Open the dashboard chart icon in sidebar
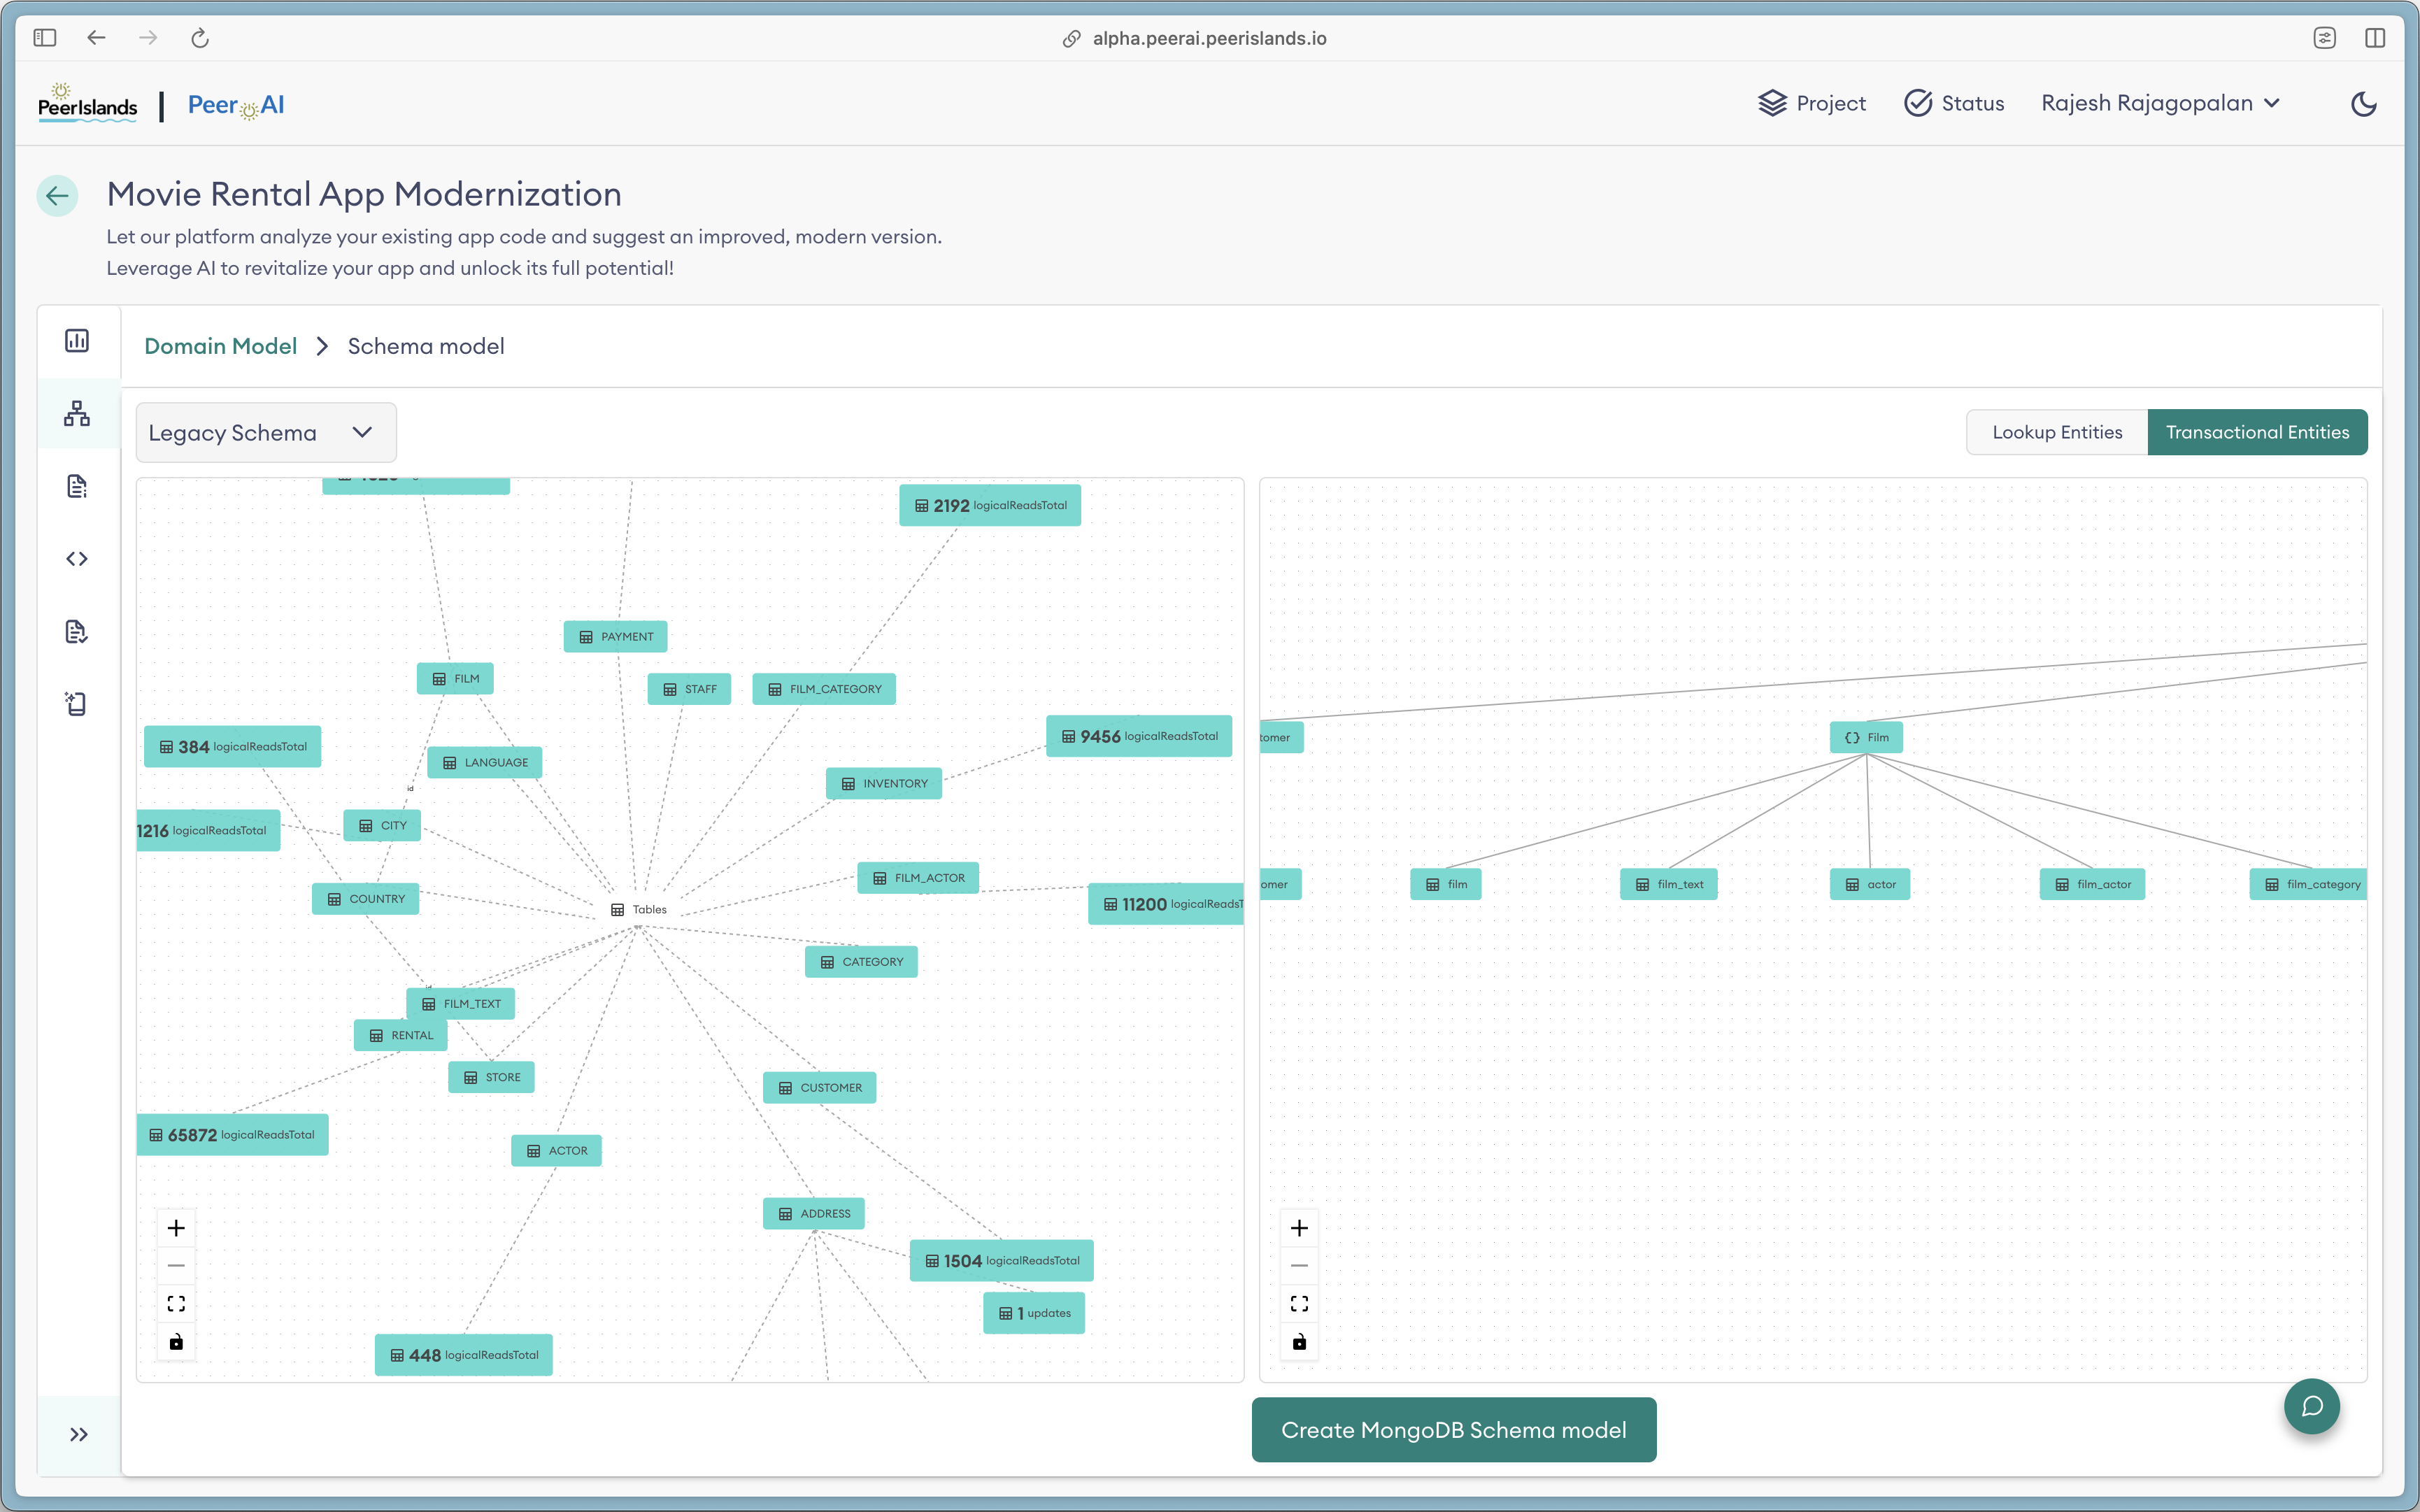Screen dimensions: 2420x1512 77,341
